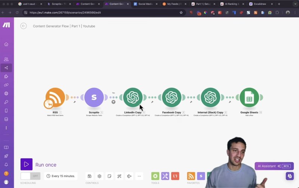The image size is (299, 188).
Task: Open the red text parser tool icon
Action: click(175, 176)
